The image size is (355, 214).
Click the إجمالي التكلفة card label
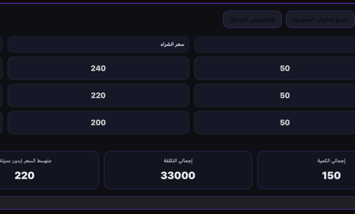pyautogui.click(x=178, y=161)
